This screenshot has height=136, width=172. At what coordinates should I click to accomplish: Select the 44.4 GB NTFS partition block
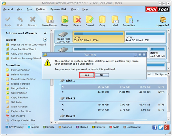coord(145,37)
